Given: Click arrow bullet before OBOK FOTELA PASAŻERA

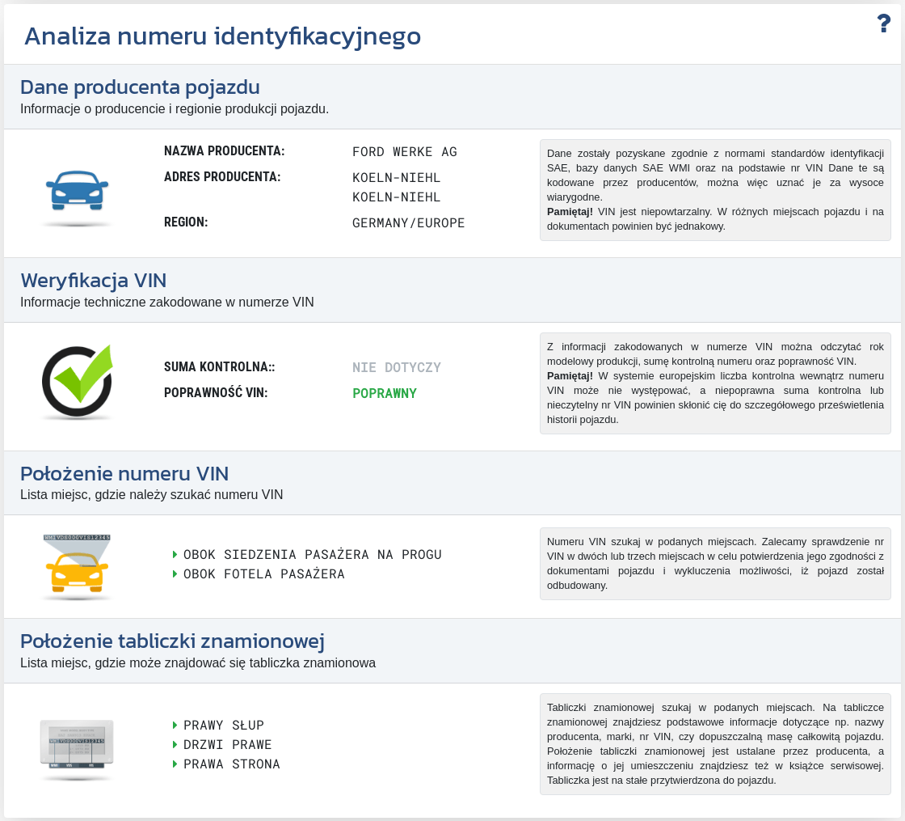Looking at the screenshot, I should [175, 574].
